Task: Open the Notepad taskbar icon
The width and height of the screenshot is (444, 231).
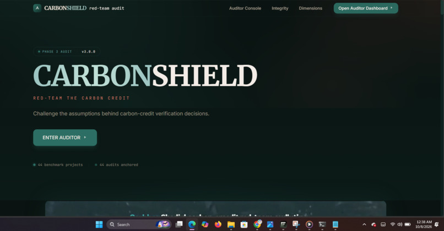Action: [x=335, y=224]
